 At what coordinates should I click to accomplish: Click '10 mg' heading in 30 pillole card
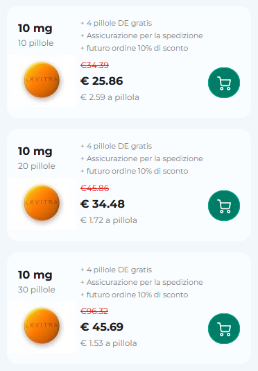pos(35,275)
